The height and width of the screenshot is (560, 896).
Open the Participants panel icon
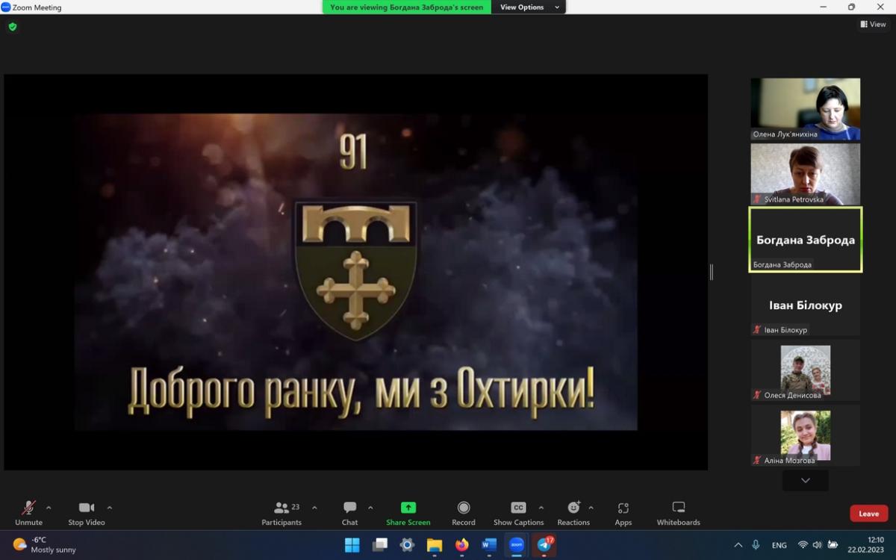coord(281,508)
